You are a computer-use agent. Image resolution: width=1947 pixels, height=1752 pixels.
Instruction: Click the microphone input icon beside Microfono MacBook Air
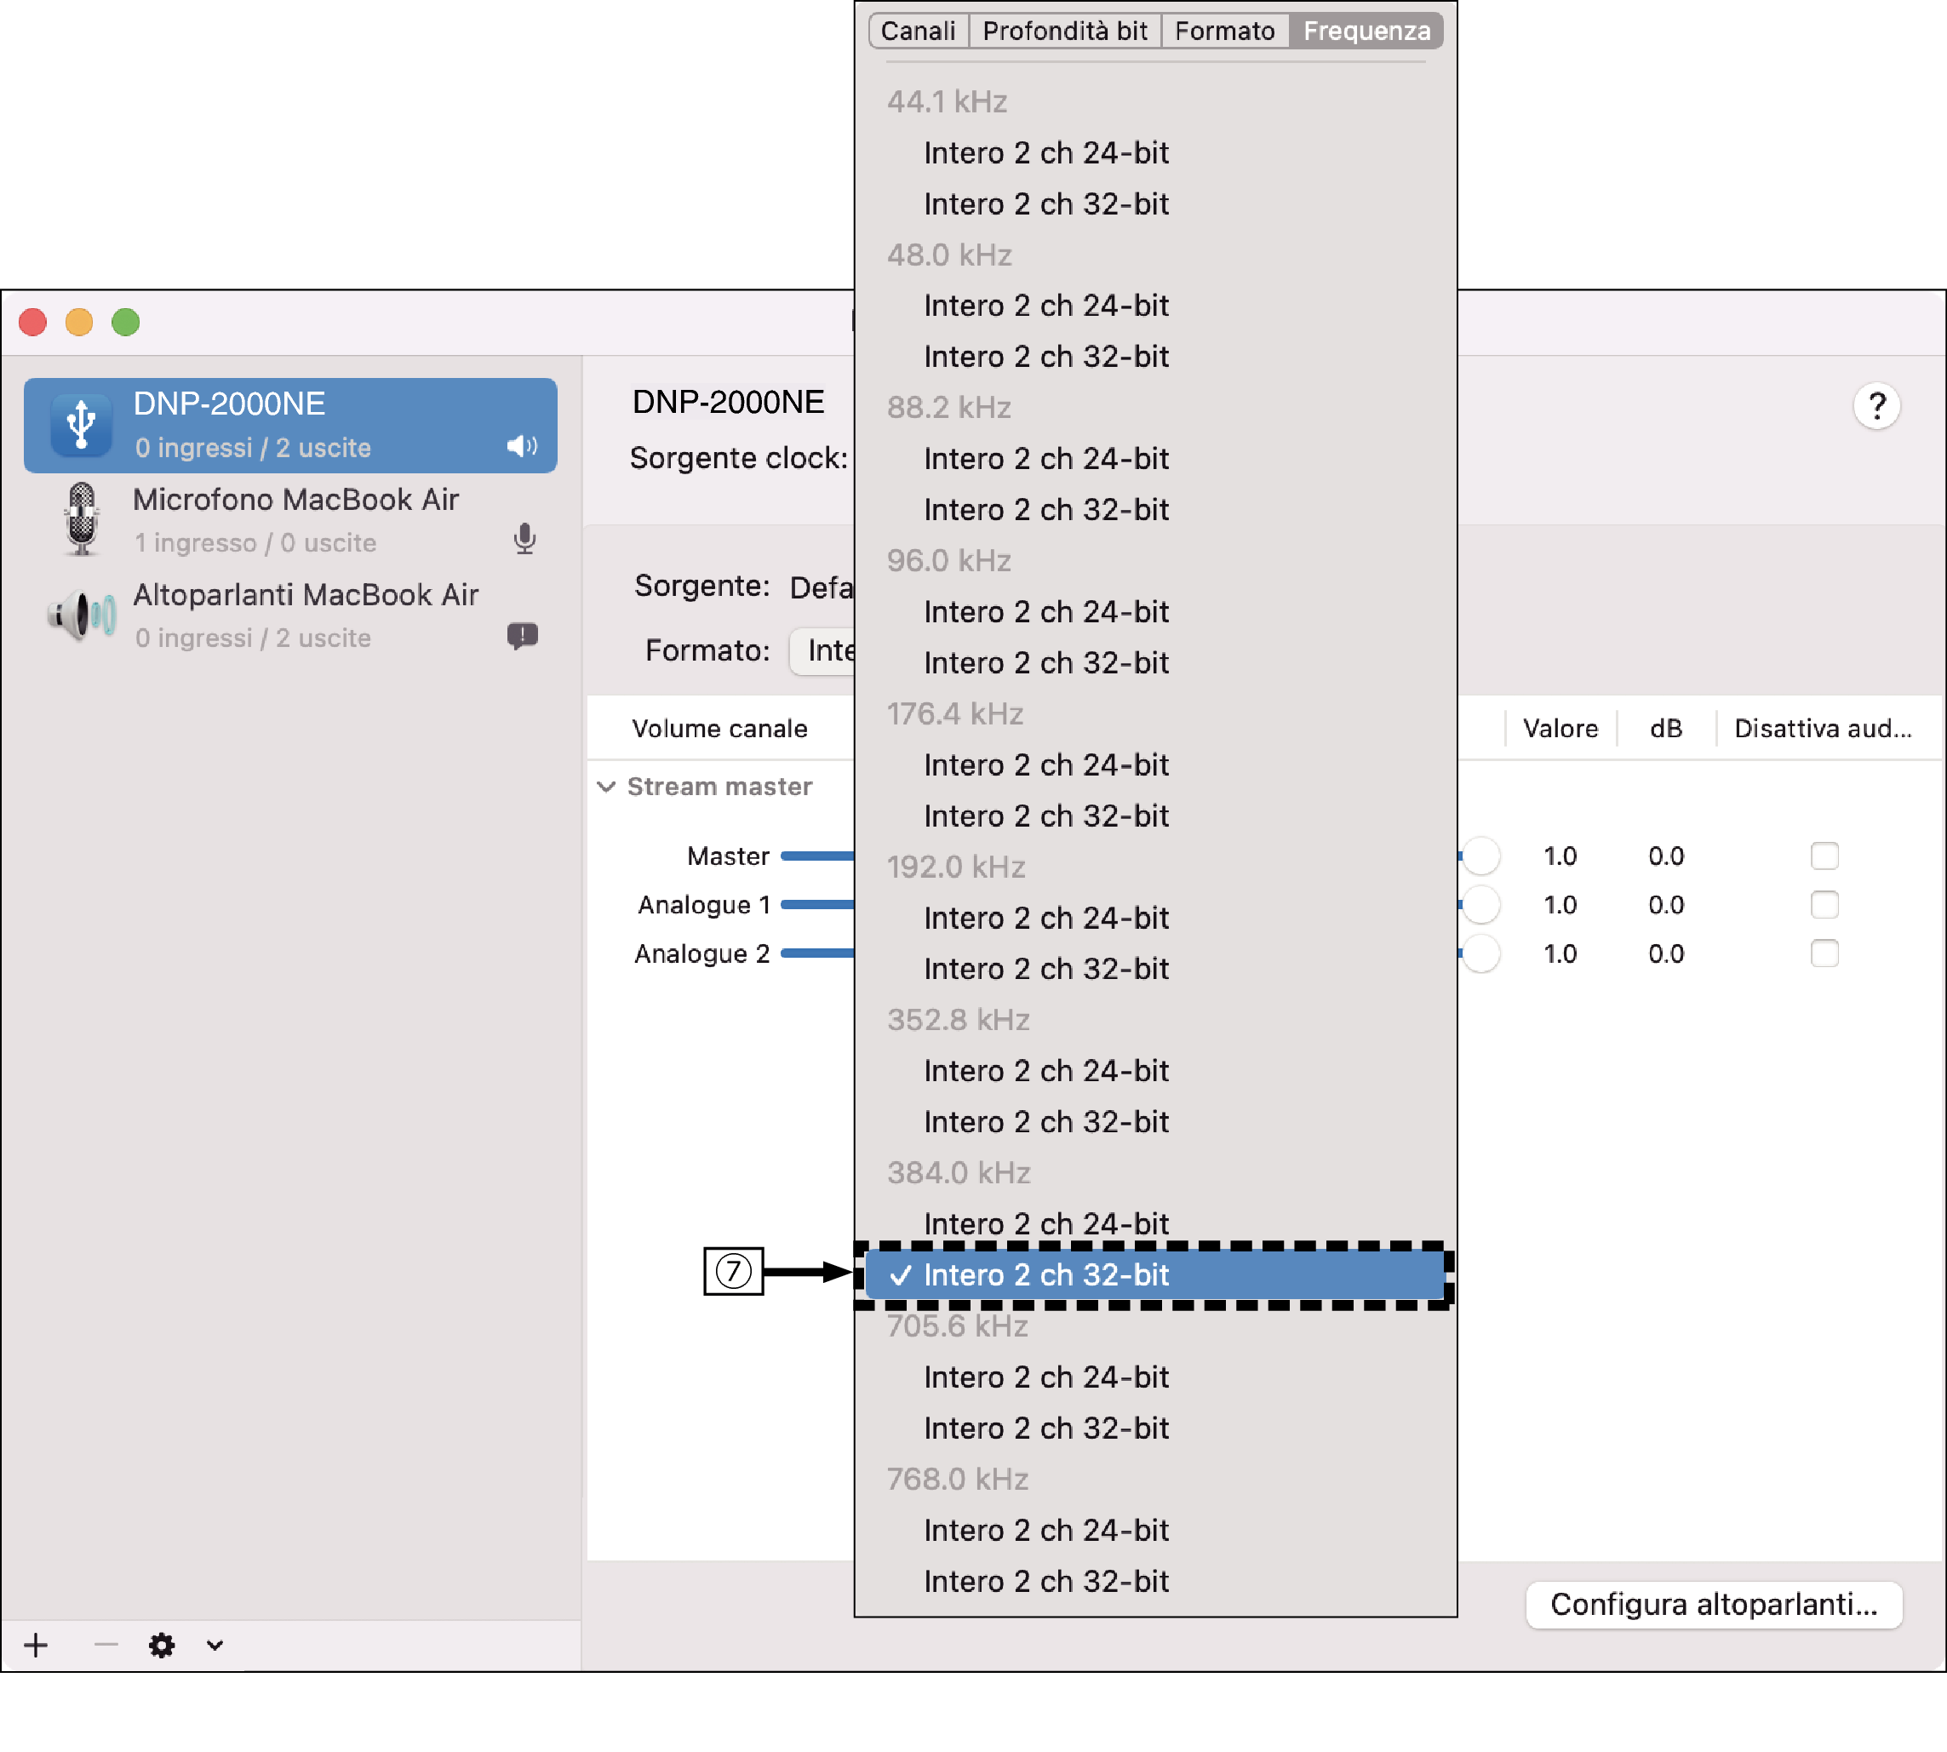tap(524, 539)
